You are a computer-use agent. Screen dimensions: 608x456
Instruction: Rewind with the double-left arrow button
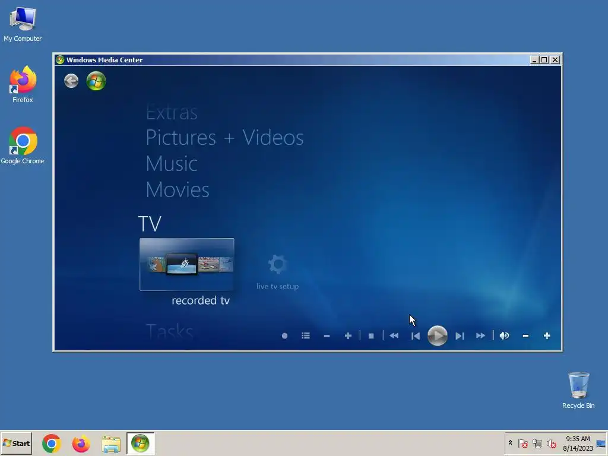[x=394, y=336]
